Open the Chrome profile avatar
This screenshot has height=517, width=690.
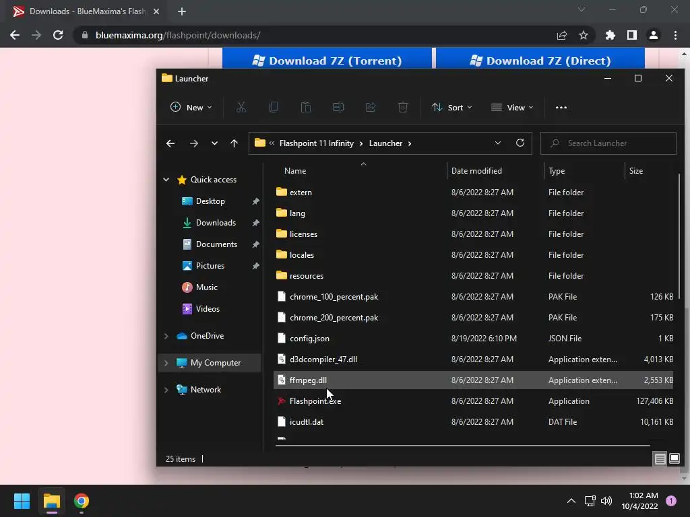click(654, 35)
